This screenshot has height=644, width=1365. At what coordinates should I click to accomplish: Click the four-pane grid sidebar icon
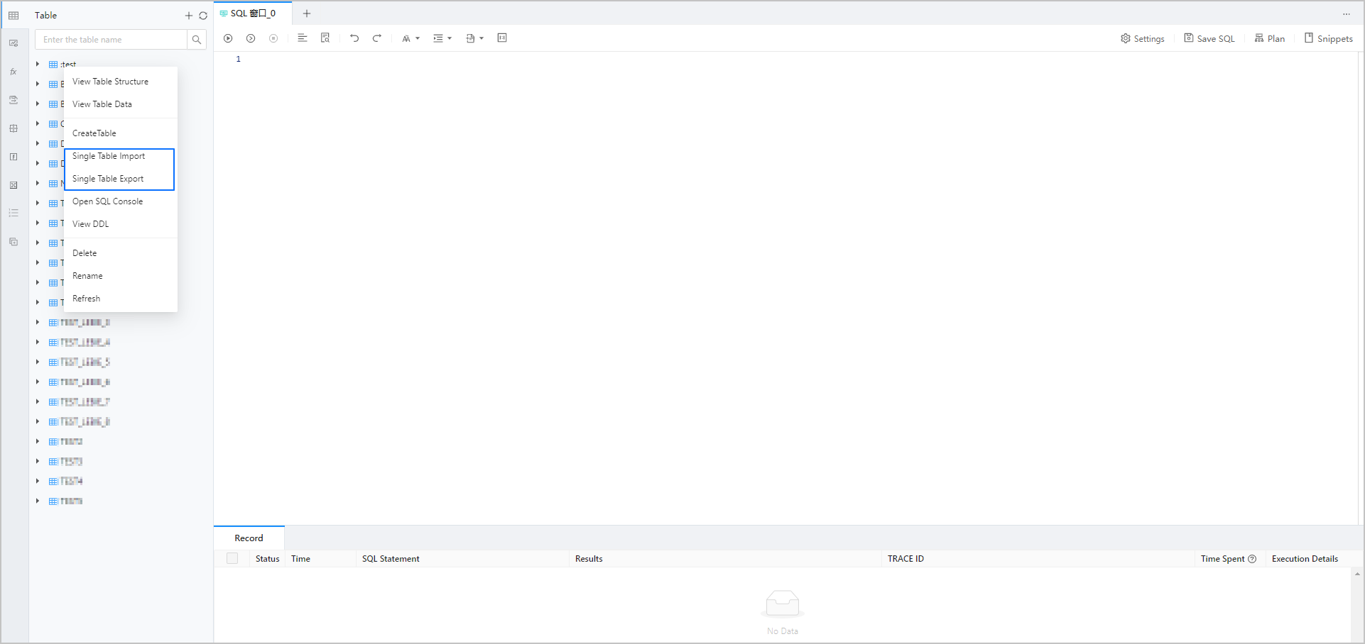(13, 128)
